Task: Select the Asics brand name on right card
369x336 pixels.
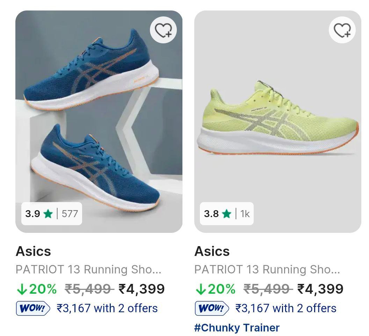Action: tap(212, 251)
